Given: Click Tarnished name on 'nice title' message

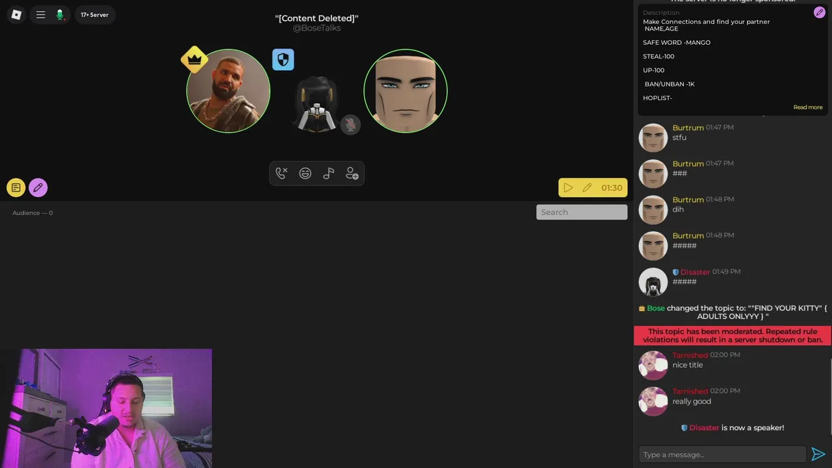Looking at the screenshot, I should 690,355.
